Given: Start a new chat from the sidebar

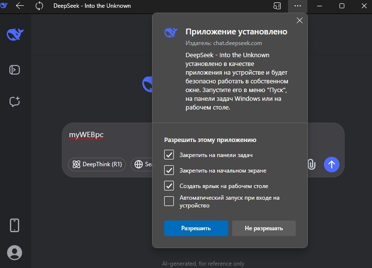Looking at the screenshot, I should coord(15,102).
